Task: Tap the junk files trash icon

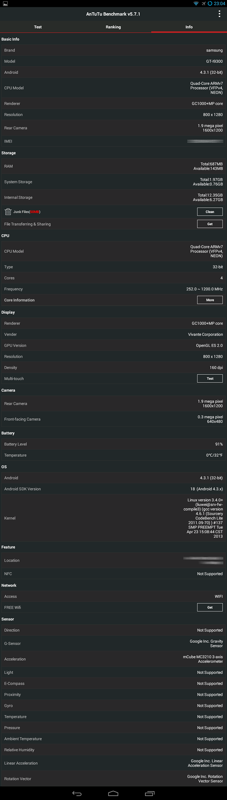Action: tap(8, 212)
